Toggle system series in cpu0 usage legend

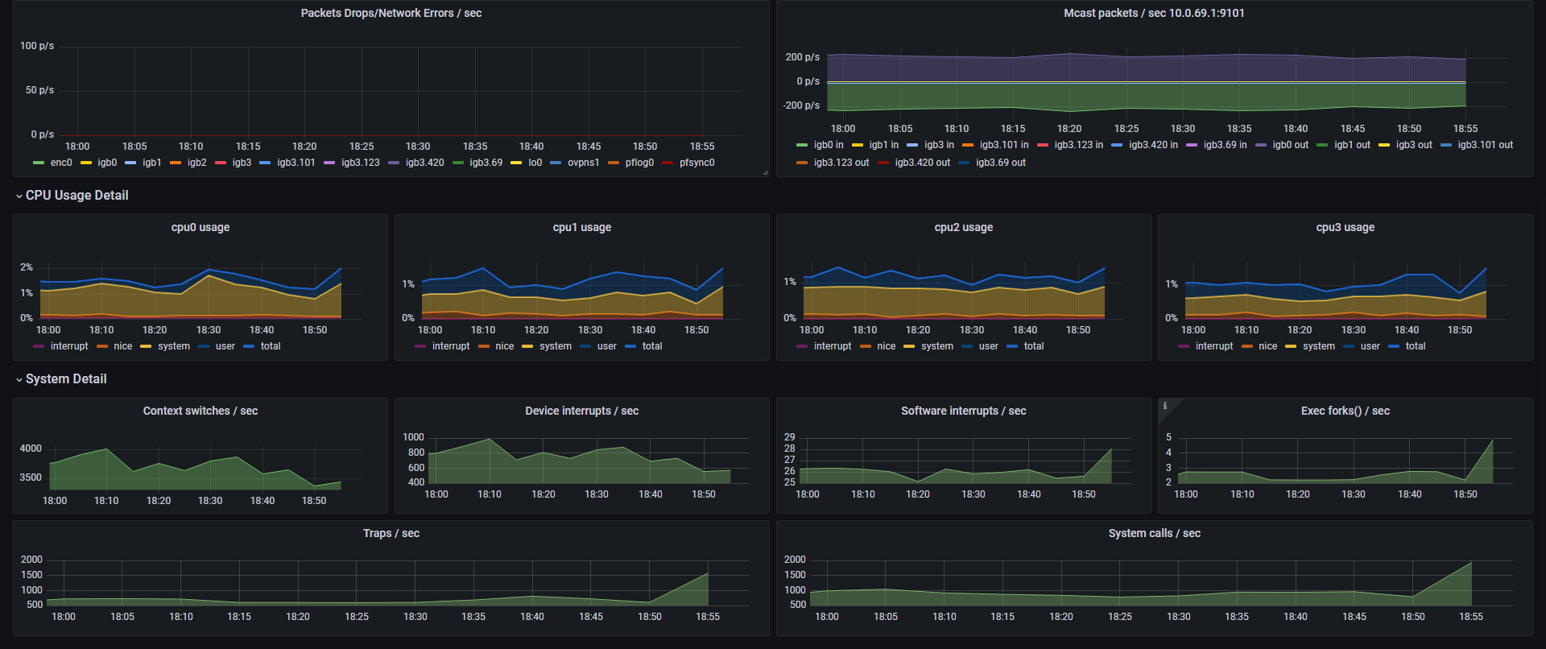(174, 346)
